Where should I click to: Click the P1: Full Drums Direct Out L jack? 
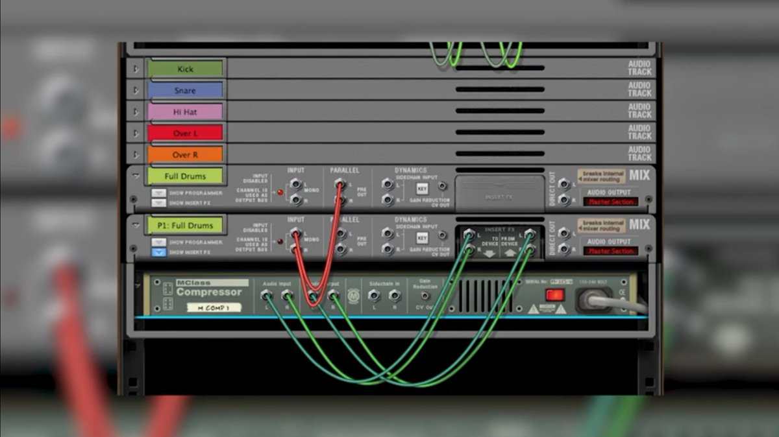tap(563, 233)
